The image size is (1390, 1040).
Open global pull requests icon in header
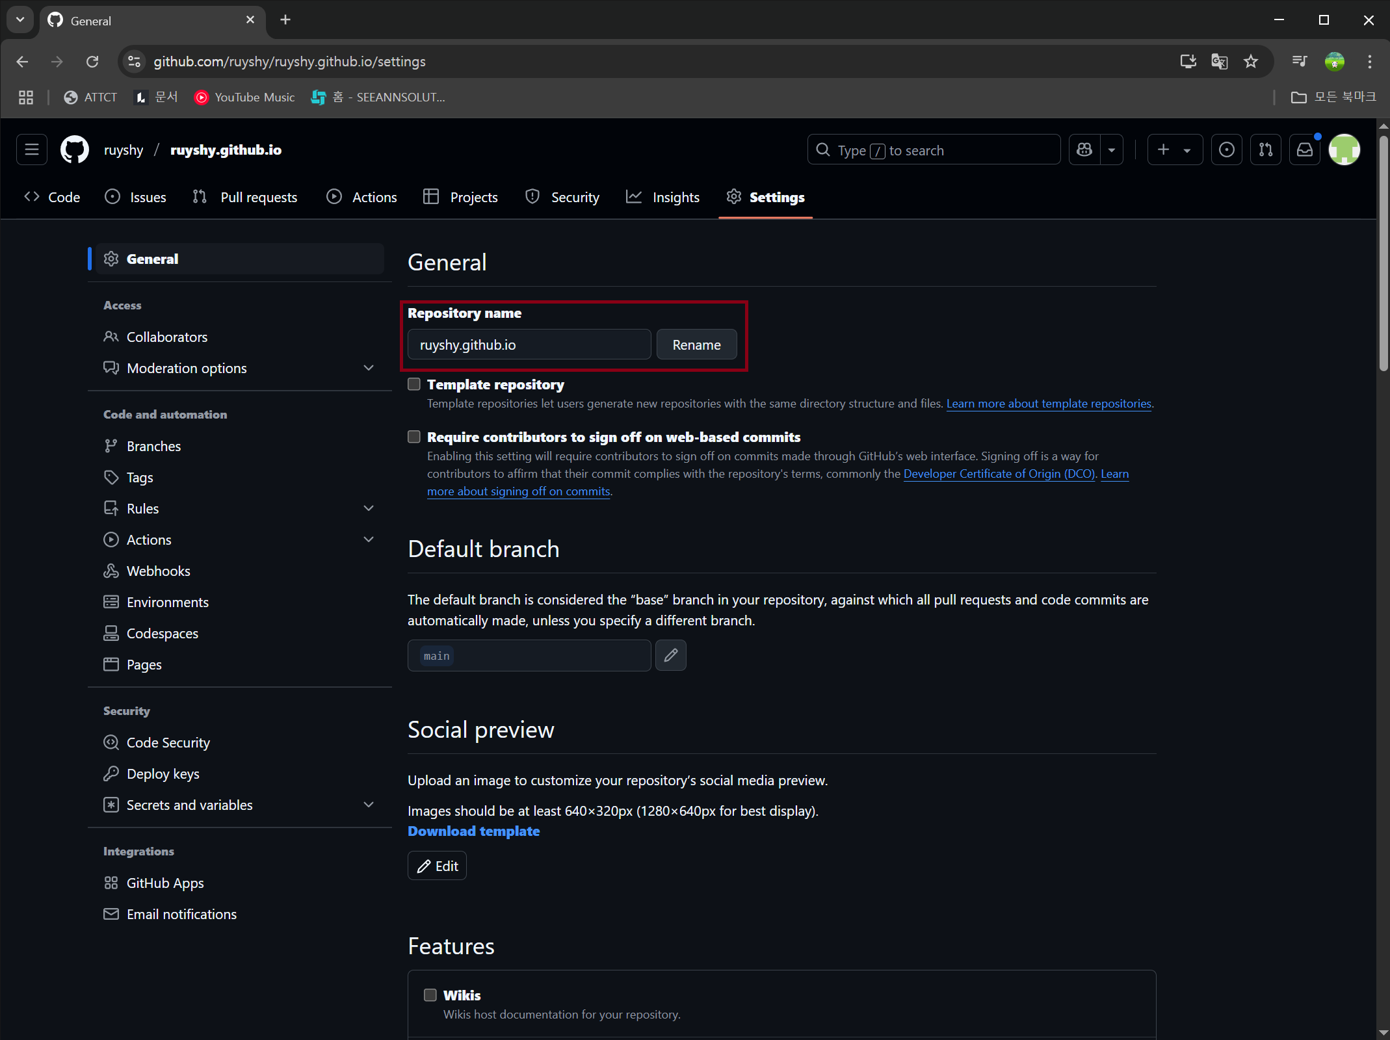(x=1265, y=149)
